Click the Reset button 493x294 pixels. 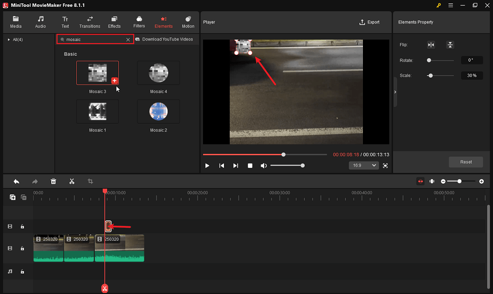466,162
